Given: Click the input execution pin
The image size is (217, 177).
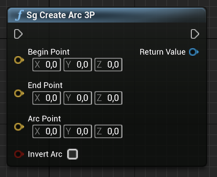Looking at the screenshot, I should [18, 34].
